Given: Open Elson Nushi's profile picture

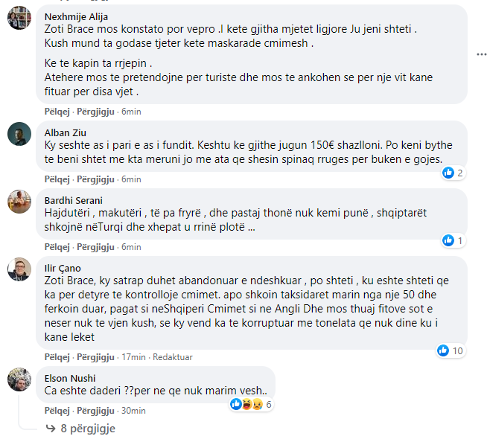Looking at the screenshot, I should [19, 379].
